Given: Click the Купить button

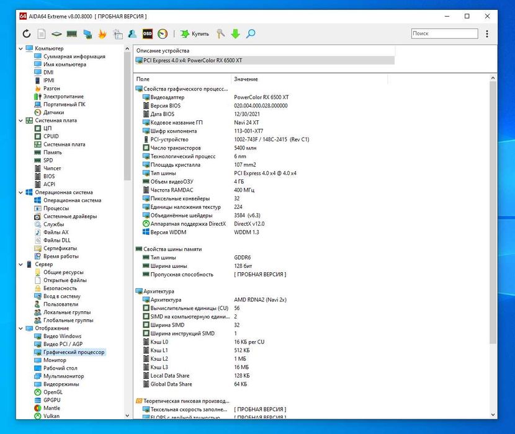Looking at the screenshot, I should coord(194,33).
